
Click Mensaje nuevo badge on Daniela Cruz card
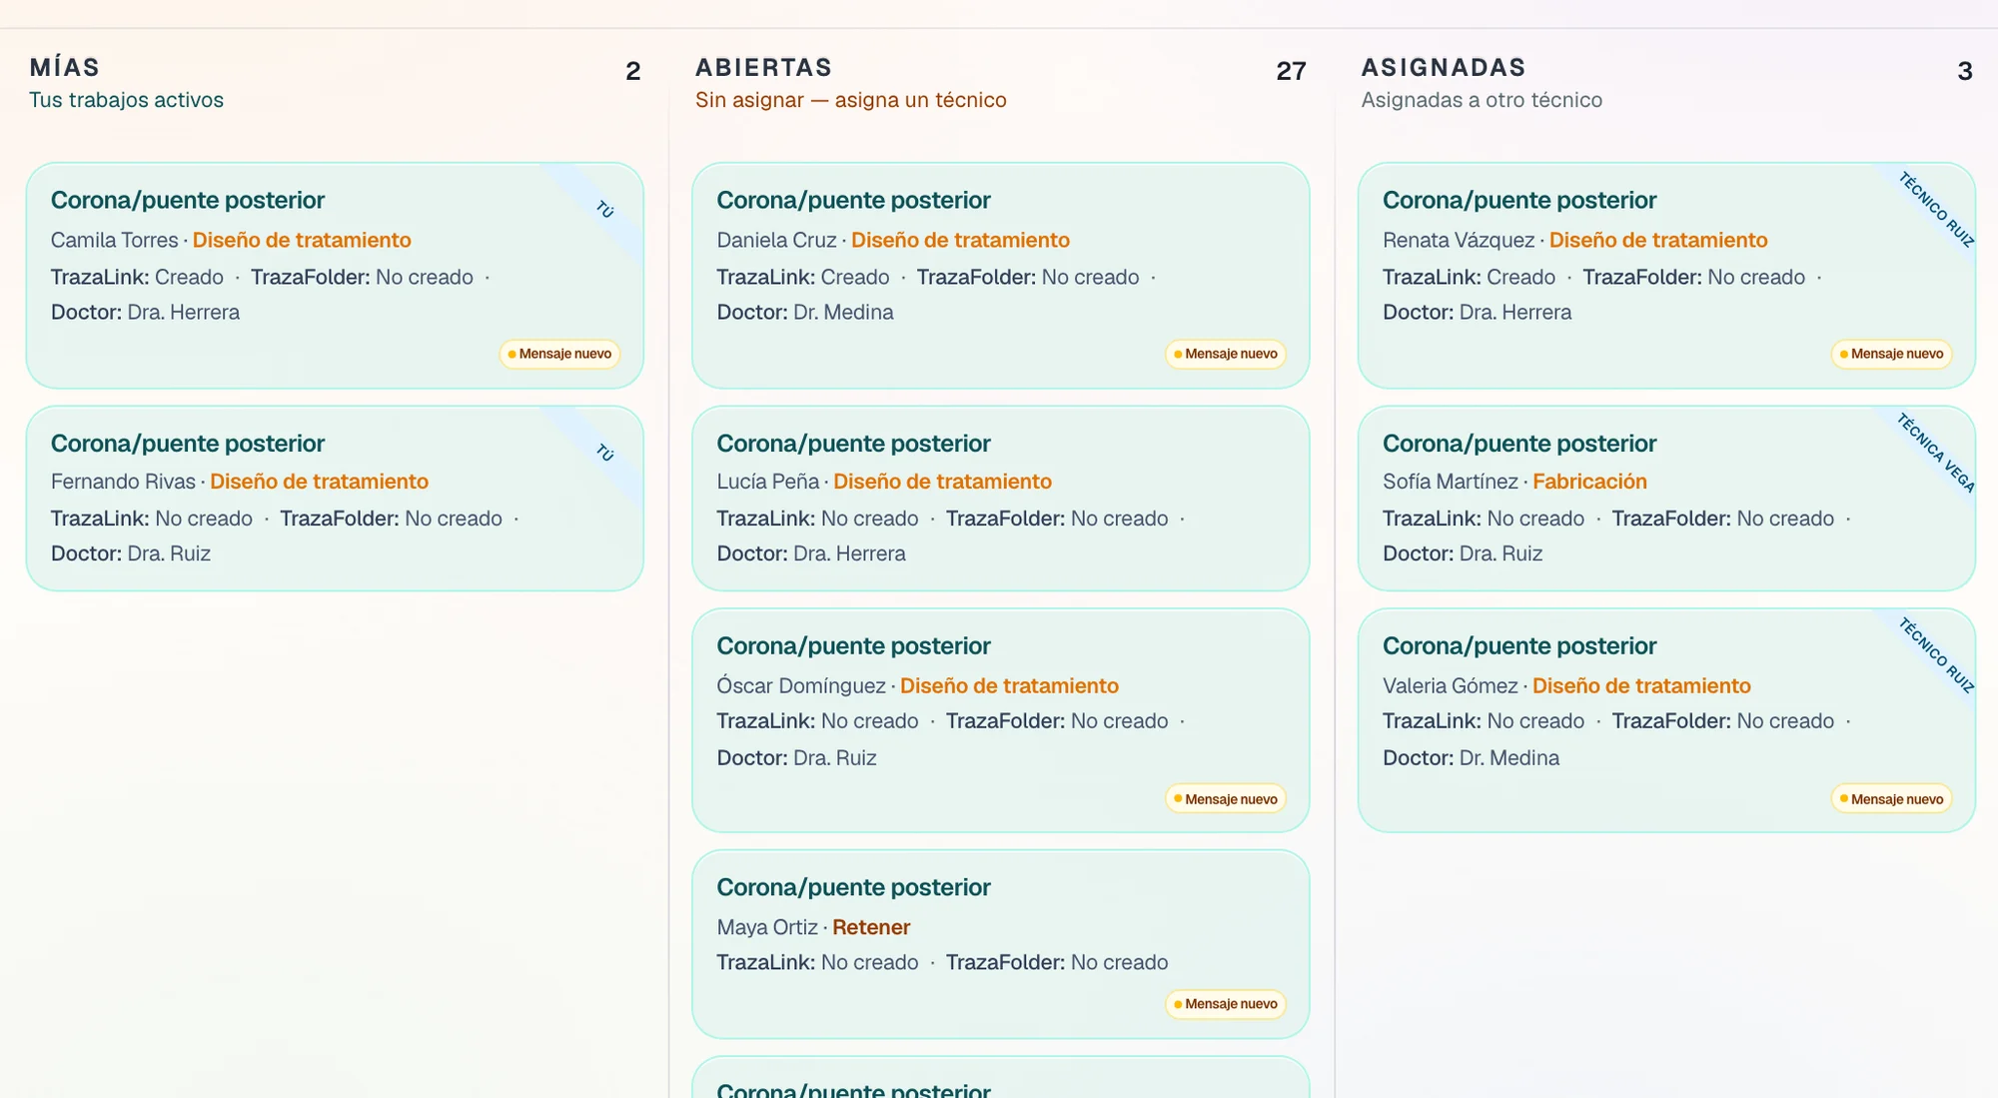(x=1226, y=354)
